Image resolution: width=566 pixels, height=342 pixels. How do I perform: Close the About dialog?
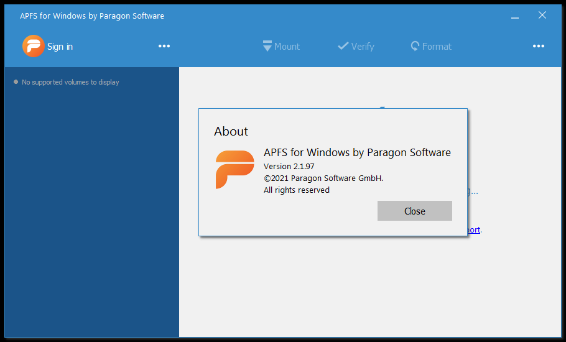(415, 211)
